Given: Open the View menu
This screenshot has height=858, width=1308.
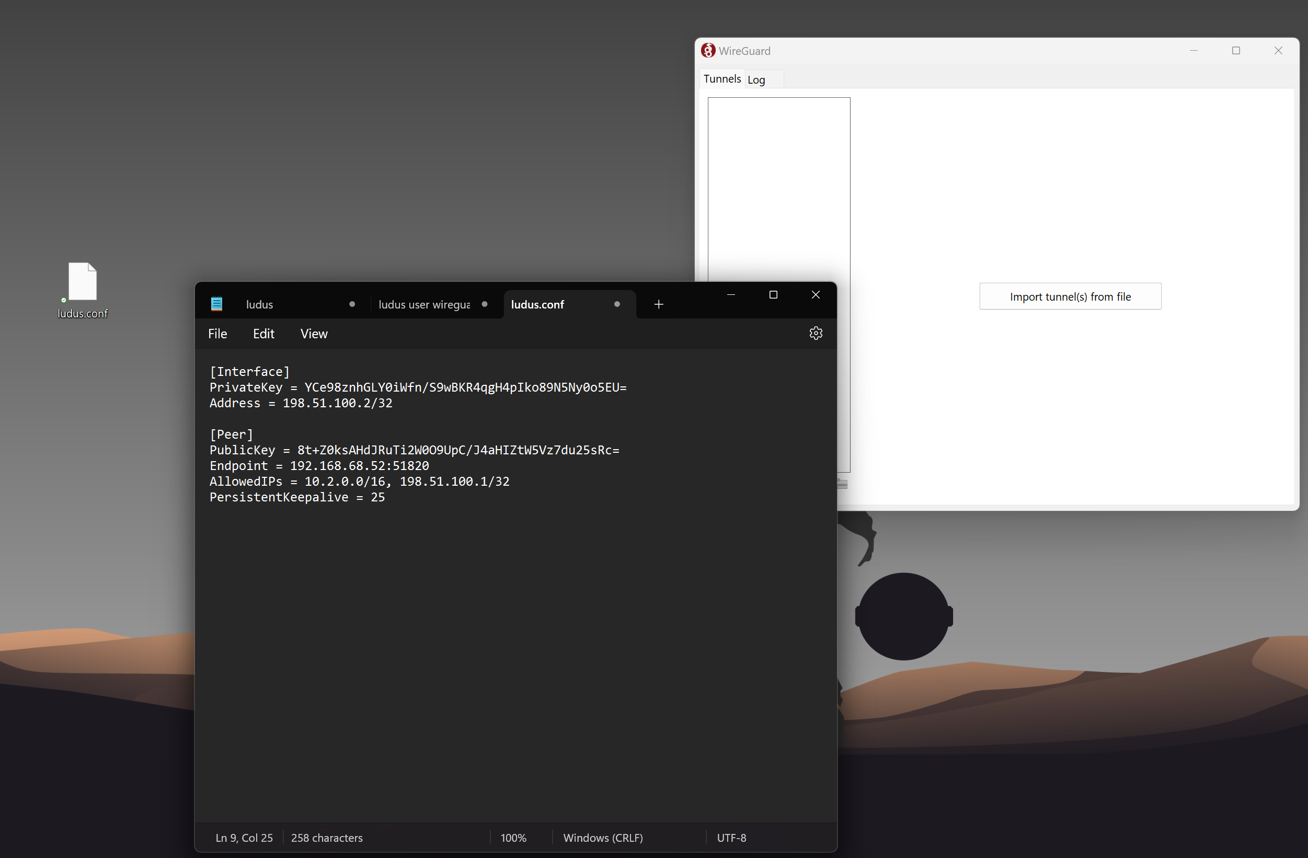Looking at the screenshot, I should tap(314, 334).
